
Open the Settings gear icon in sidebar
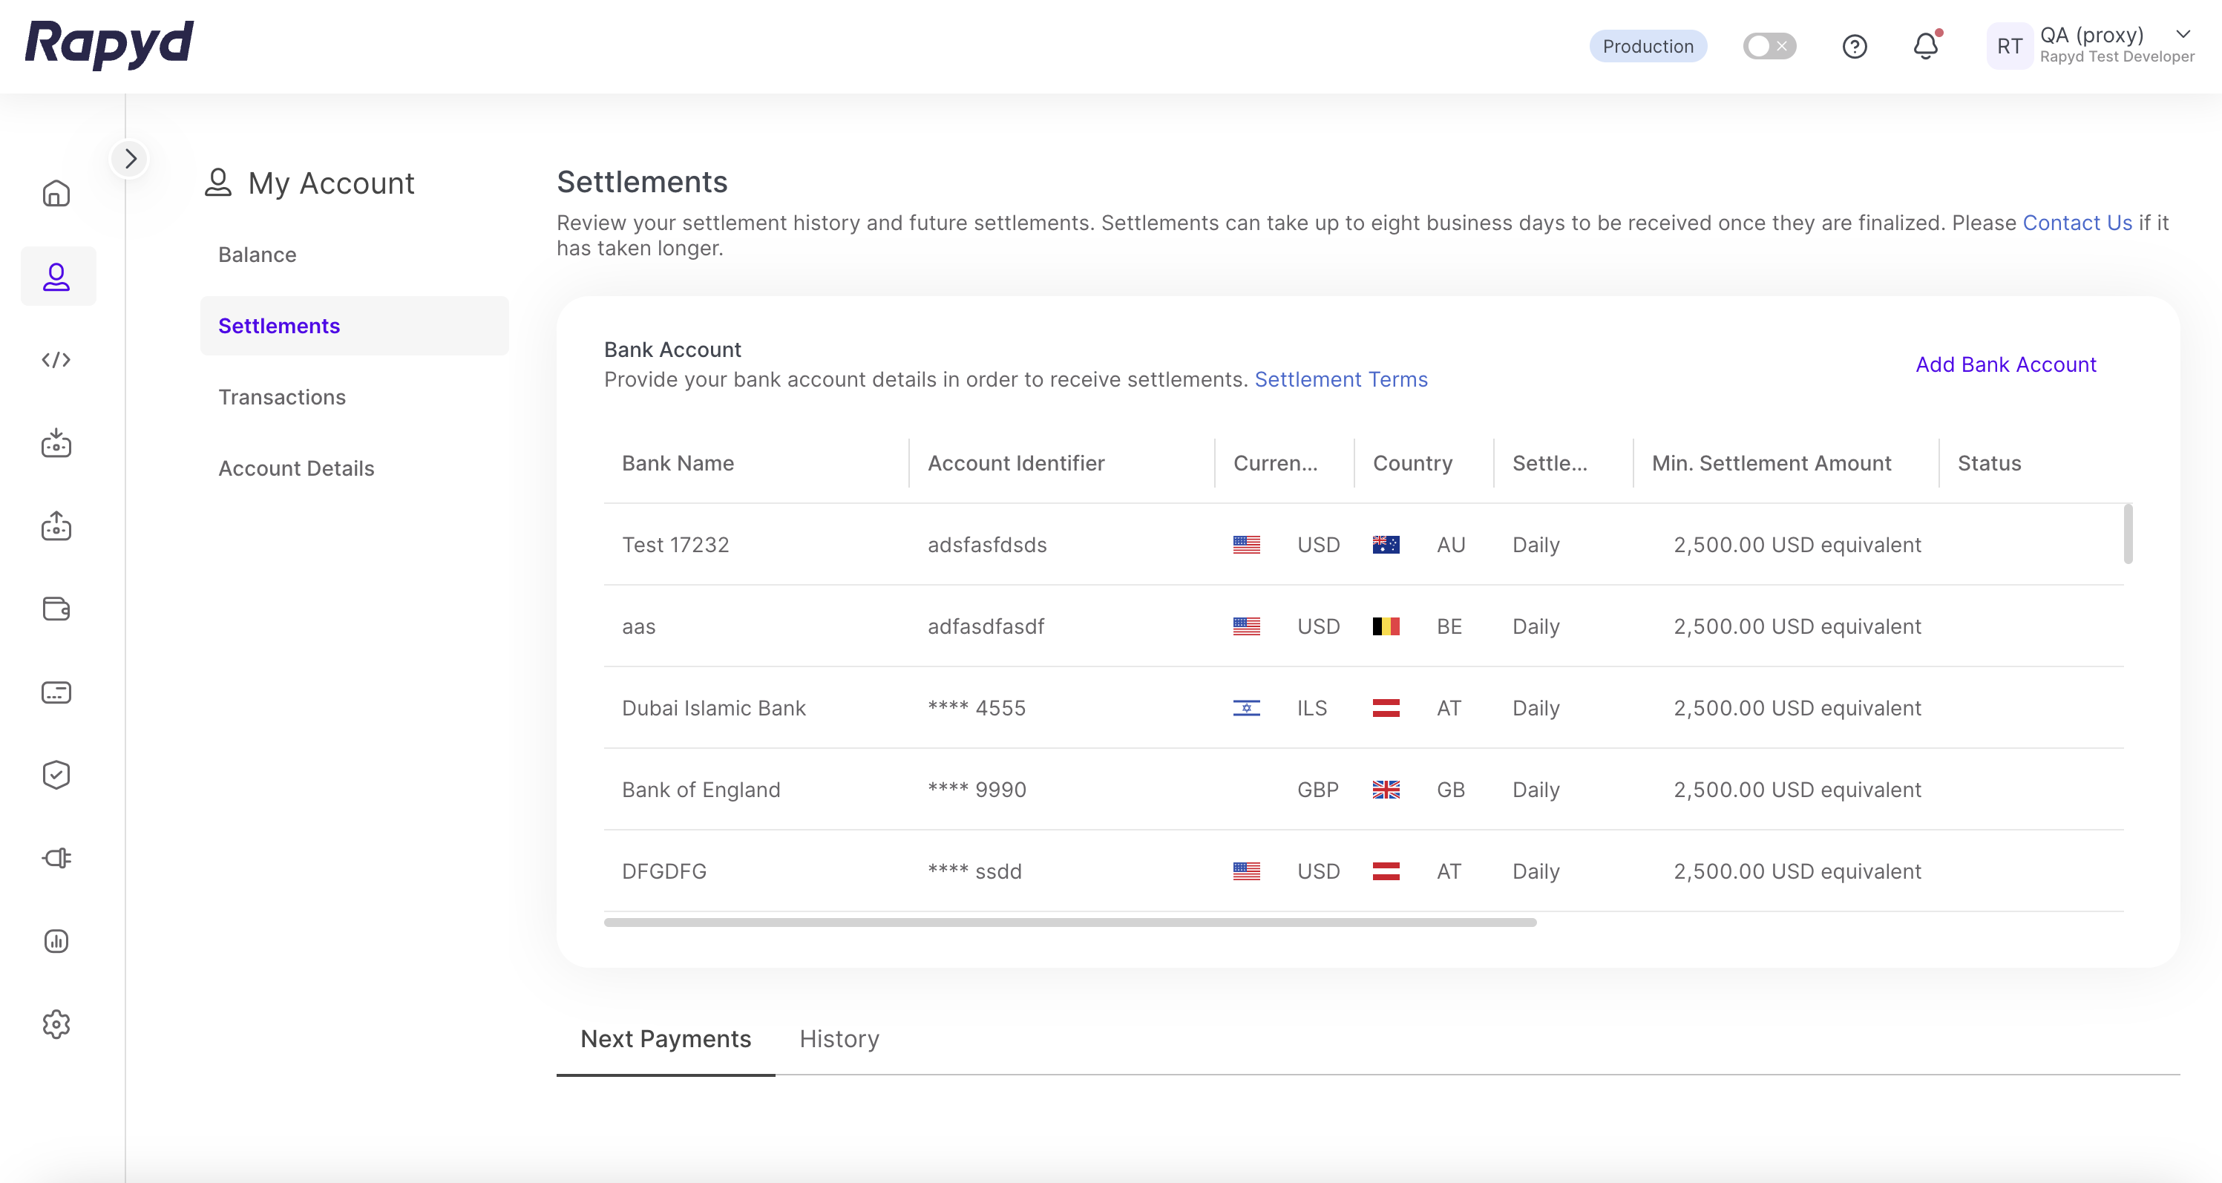(x=56, y=1024)
